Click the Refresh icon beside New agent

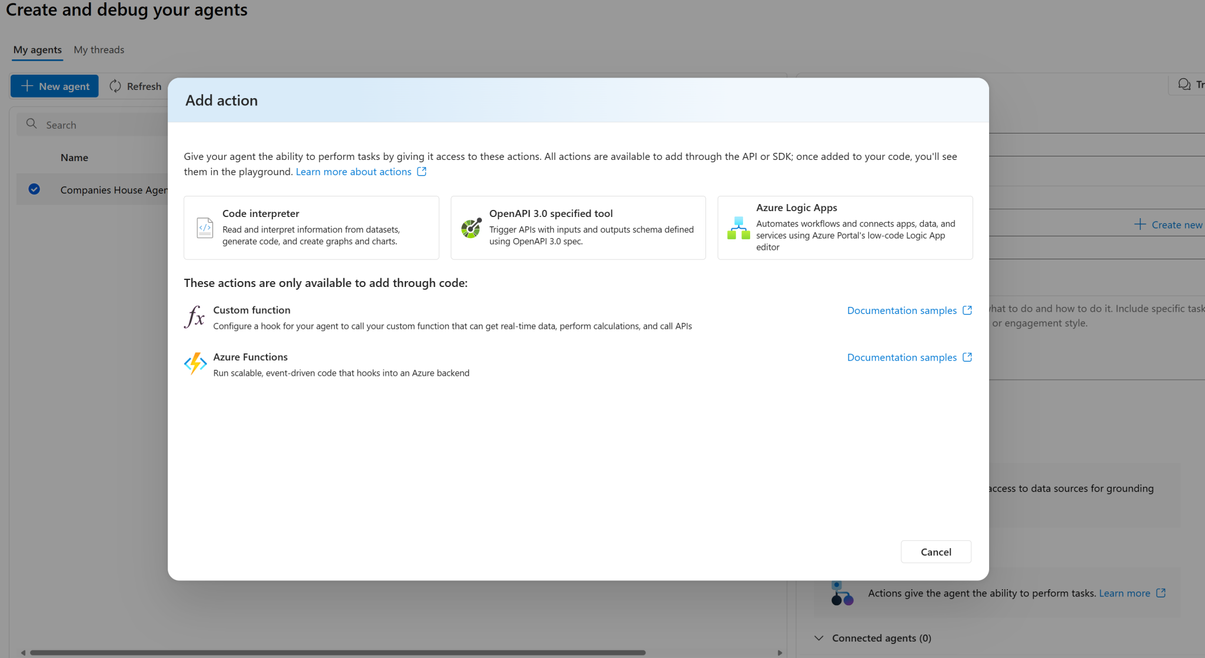click(x=115, y=86)
